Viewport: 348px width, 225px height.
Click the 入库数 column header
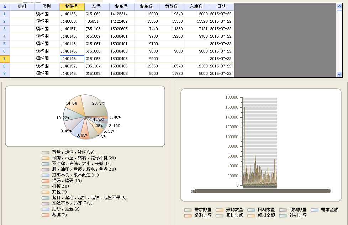pyautogui.click(x=196, y=7)
